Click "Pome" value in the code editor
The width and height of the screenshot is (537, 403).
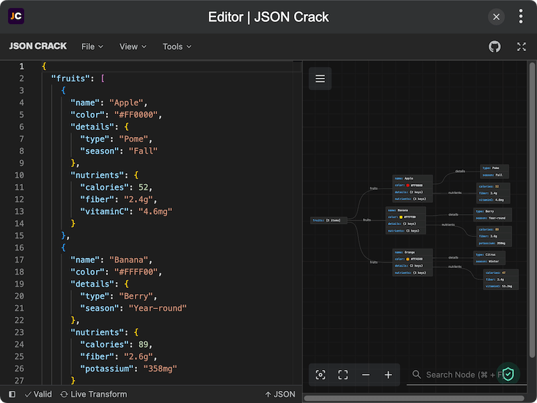[x=134, y=139]
